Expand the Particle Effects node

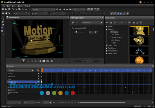(107, 51)
